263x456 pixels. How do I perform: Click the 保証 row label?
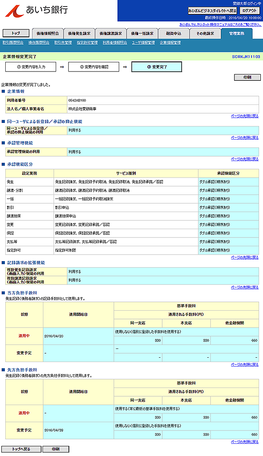point(10,233)
